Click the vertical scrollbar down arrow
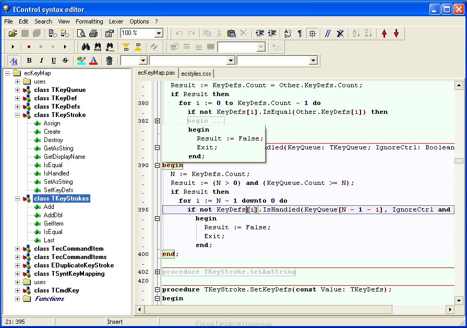The height and width of the screenshot is (328, 467). tap(459, 300)
